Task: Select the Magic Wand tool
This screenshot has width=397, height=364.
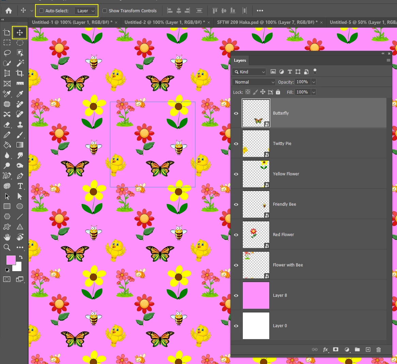Action: pyautogui.click(x=20, y=63)
